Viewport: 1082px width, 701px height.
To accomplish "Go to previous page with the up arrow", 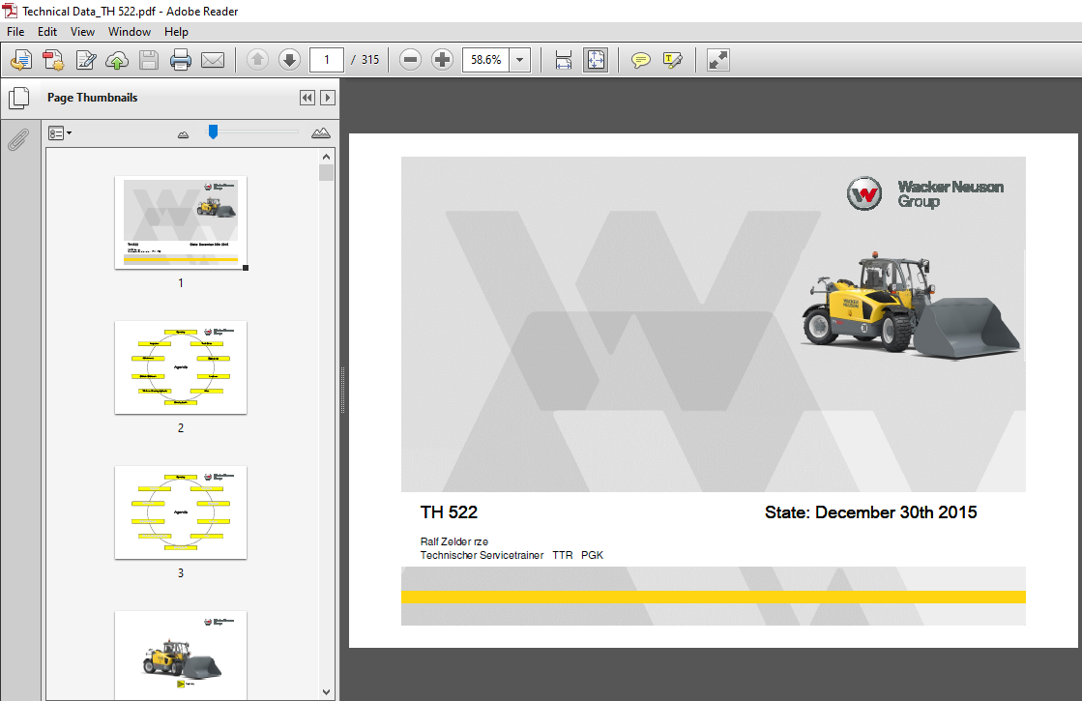I will [257, 60].
